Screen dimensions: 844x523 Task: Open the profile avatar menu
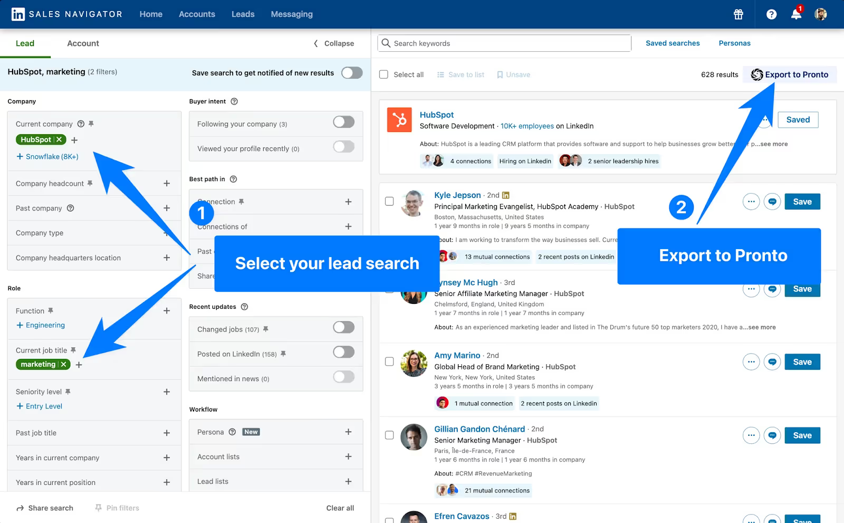(x=820, y=14)
